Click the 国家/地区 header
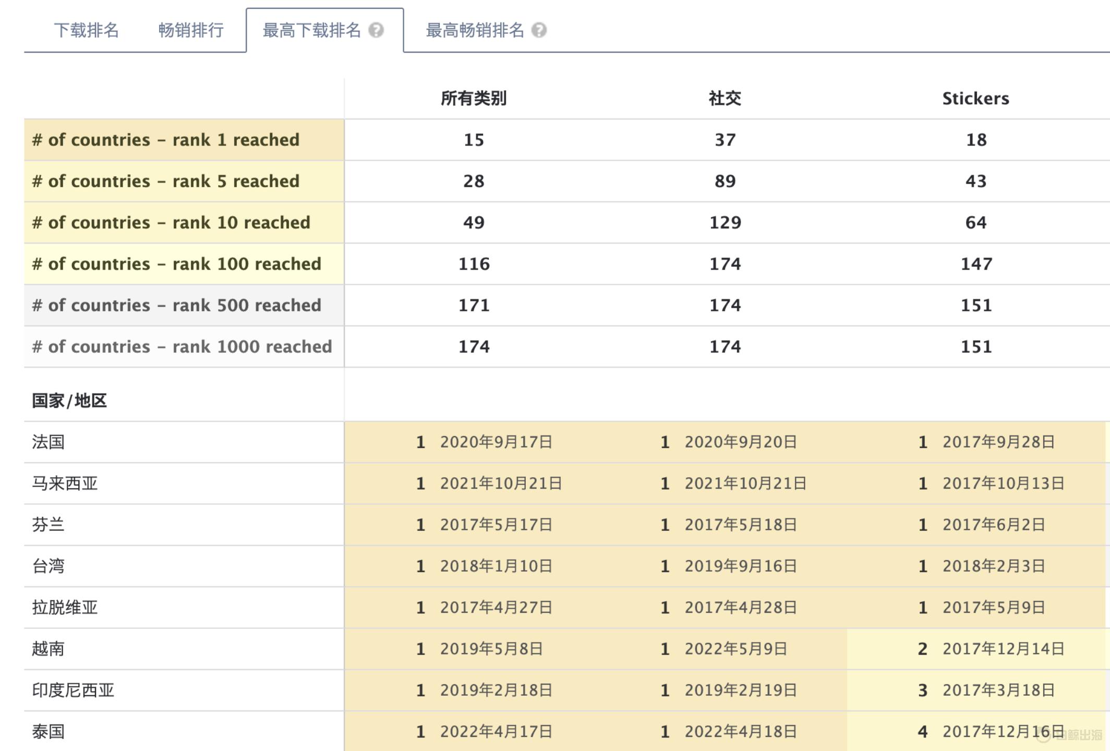 pos(69,401)
